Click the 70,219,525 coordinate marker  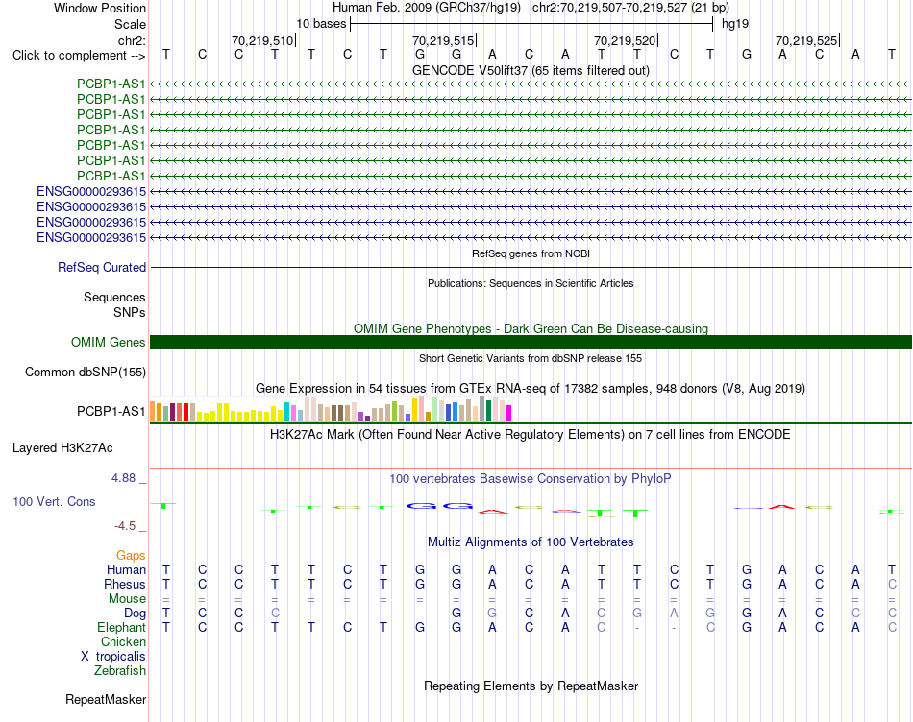[x=806, y=40]
